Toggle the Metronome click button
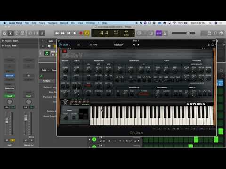The image size is (226, 169). (x=165, y=33)
